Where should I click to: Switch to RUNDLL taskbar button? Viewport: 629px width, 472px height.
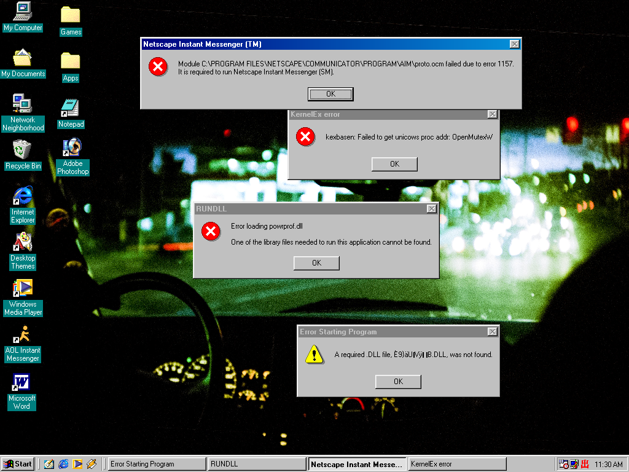(x=257, y=464)
